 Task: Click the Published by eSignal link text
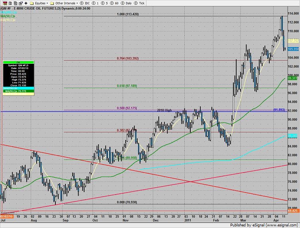coord(264,225)
